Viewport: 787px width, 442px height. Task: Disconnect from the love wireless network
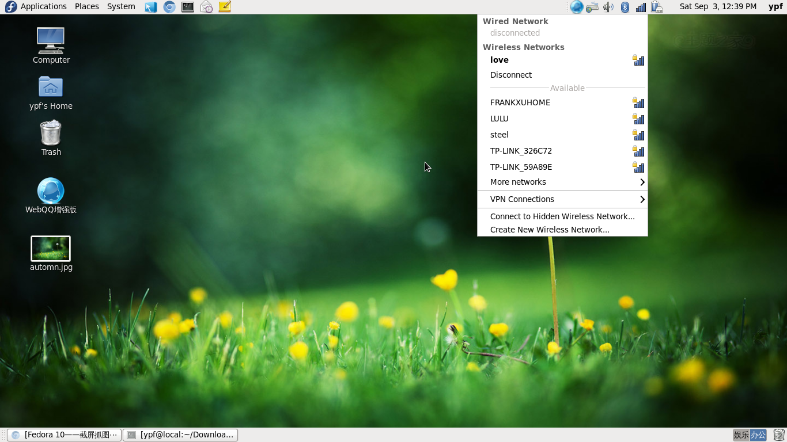pyautogui.click(x=510, y=75)
